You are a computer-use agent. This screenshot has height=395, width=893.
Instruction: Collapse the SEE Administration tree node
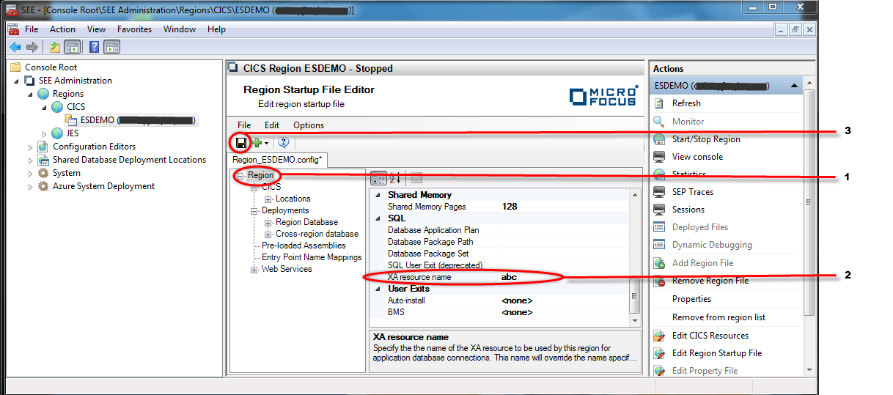[17, 81]
